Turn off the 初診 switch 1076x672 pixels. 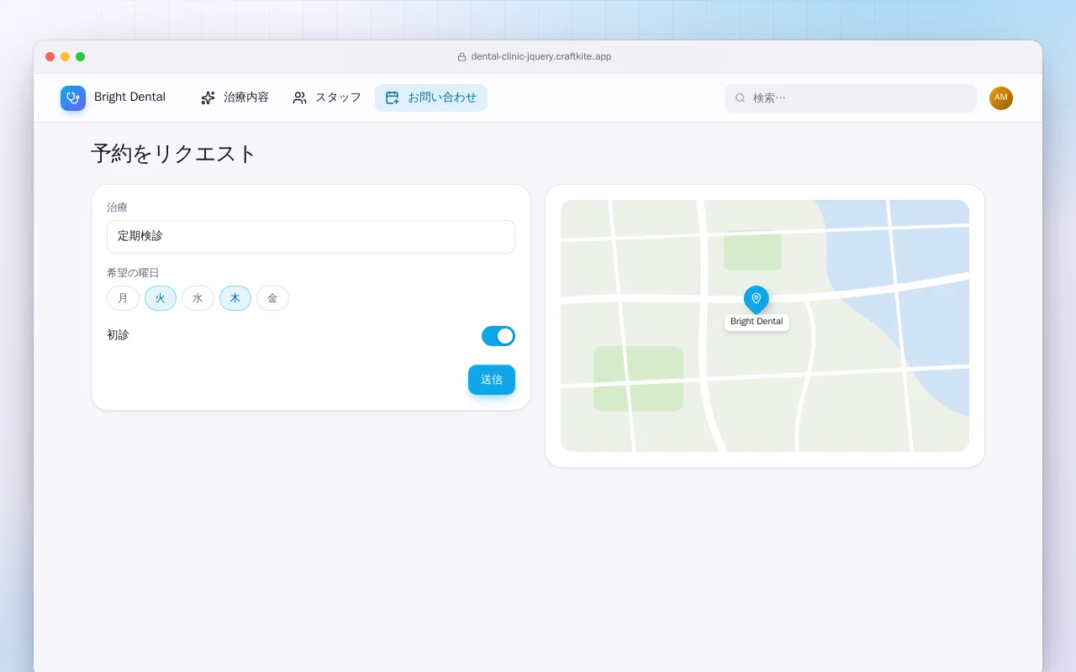[498, 336]
